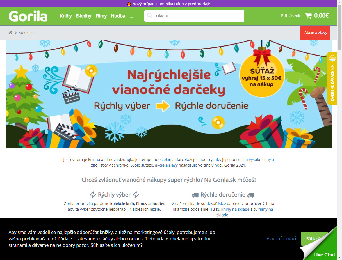Open the E-knihy menu
The image size is (342, 260).
point(84,16)
